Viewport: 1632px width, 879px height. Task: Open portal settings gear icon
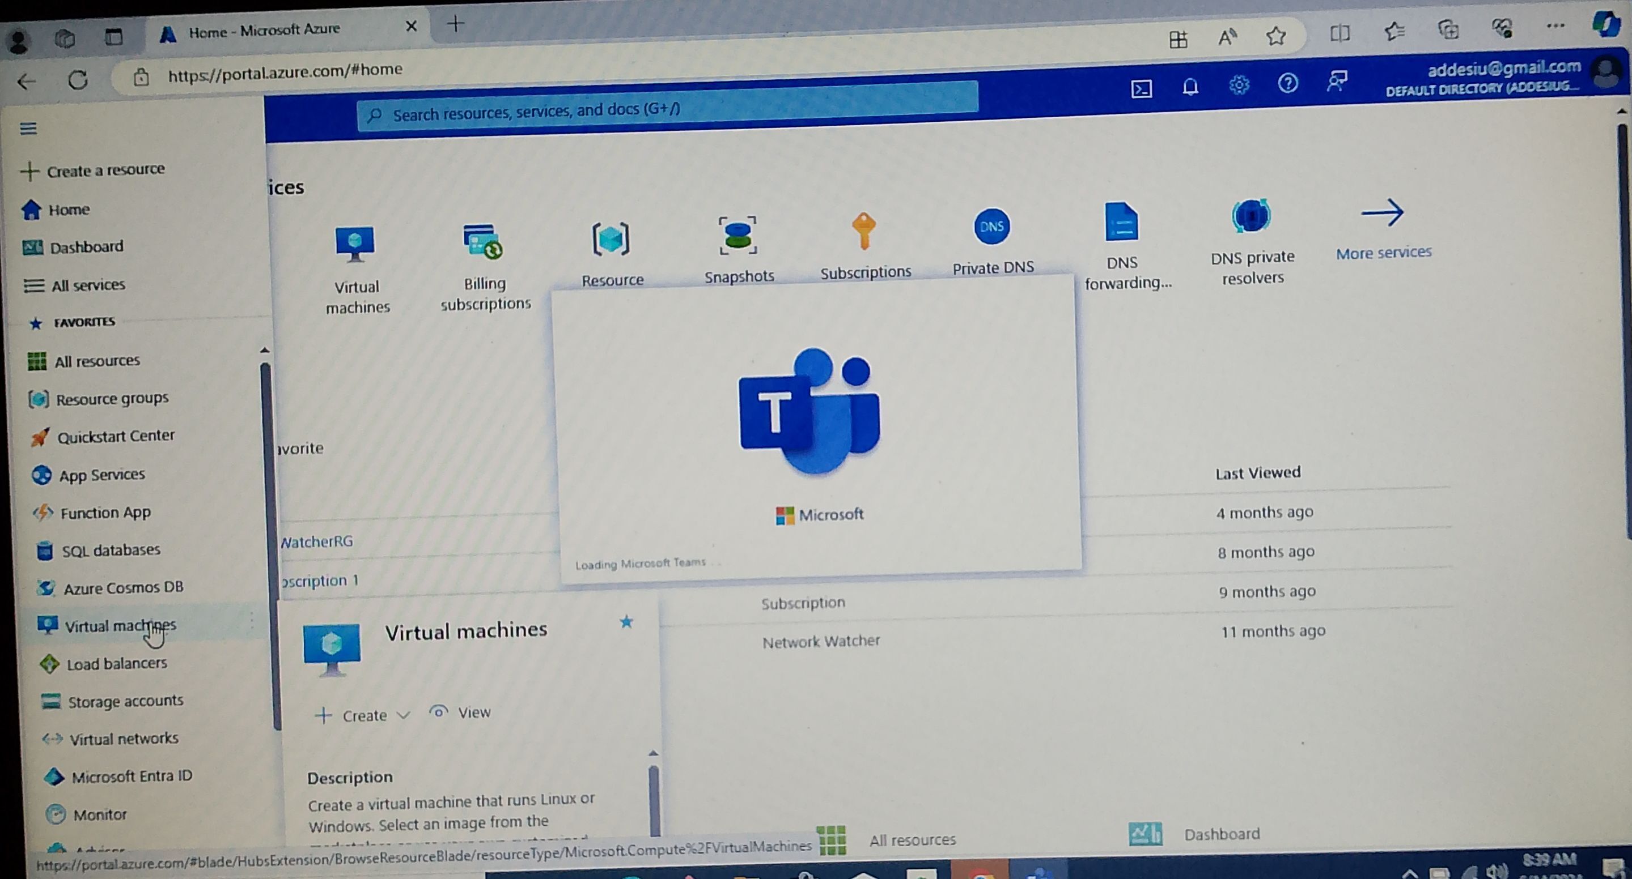(x=1239, y=84)
